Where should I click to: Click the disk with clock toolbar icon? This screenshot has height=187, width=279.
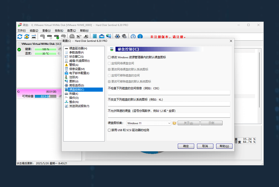click(49, 37)
